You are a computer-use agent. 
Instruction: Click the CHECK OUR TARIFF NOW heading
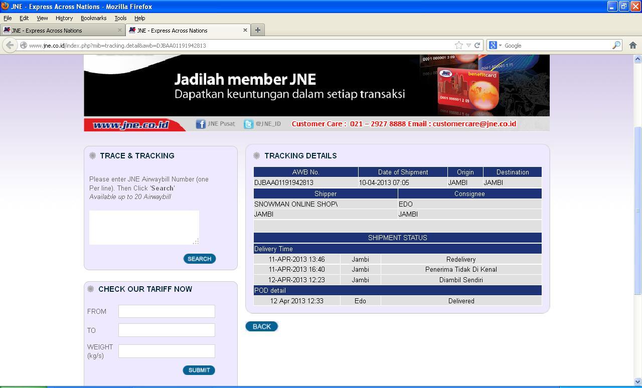click(145, 289)
